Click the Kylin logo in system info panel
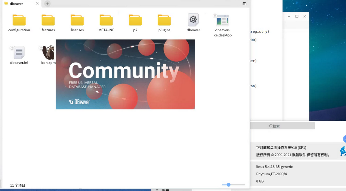The height and width of the screenshot is (191, 346). [x=343, y=151]
